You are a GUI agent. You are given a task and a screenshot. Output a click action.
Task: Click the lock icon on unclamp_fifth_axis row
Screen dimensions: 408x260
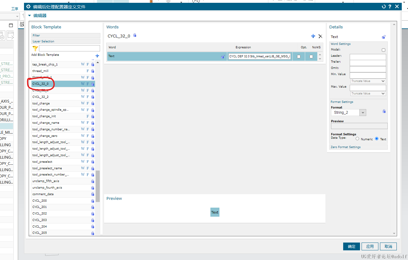click(93, 181)
